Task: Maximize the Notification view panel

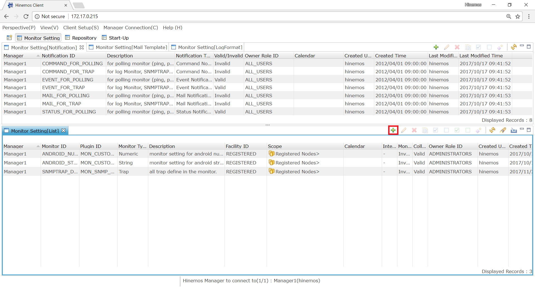Action: coord(529,47)
